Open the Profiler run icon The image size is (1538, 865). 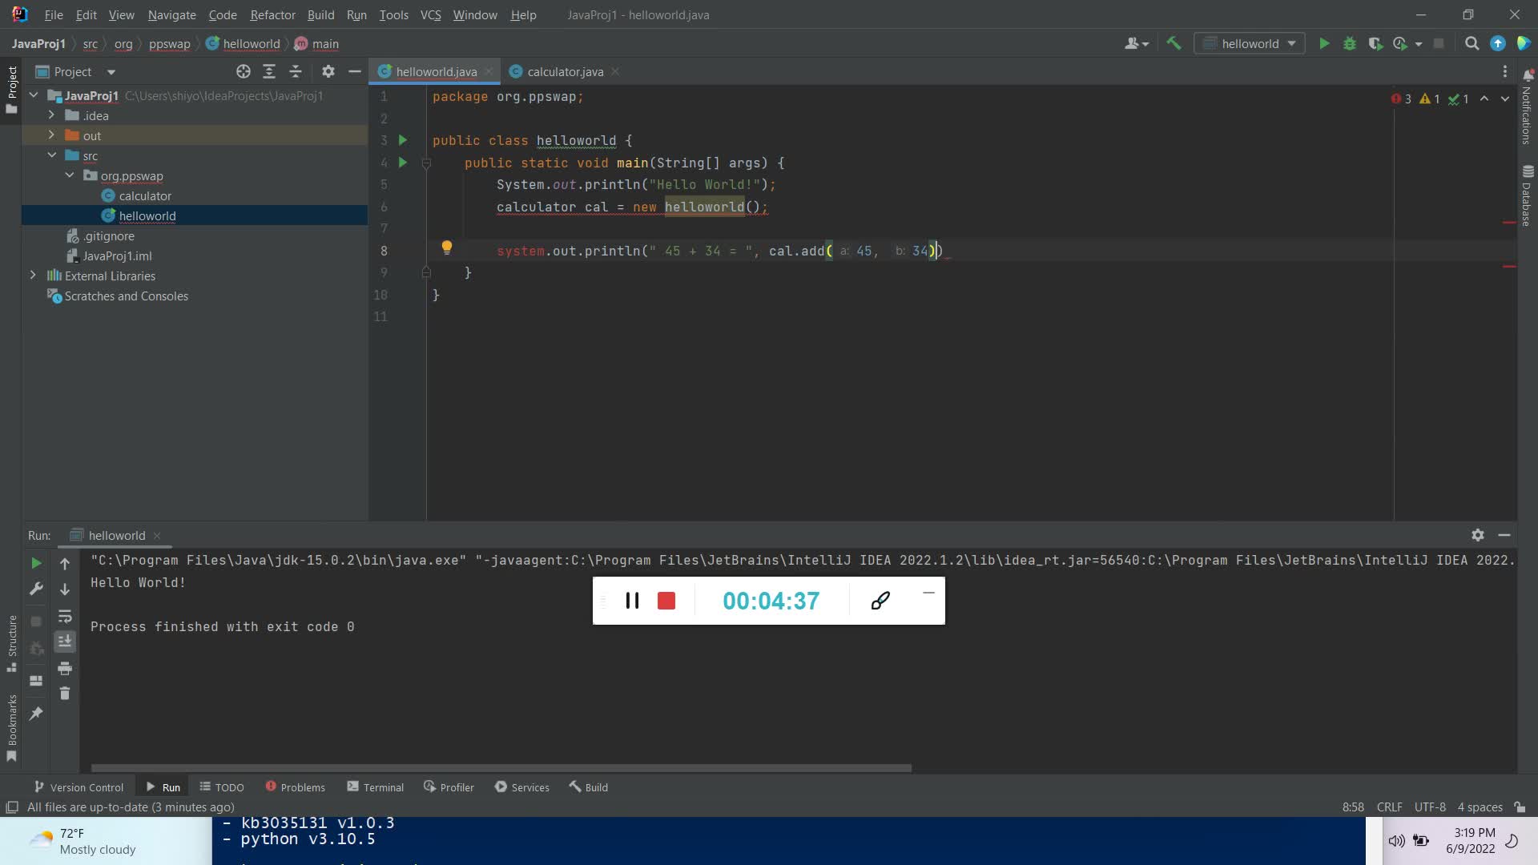[x=1401, y=43]
